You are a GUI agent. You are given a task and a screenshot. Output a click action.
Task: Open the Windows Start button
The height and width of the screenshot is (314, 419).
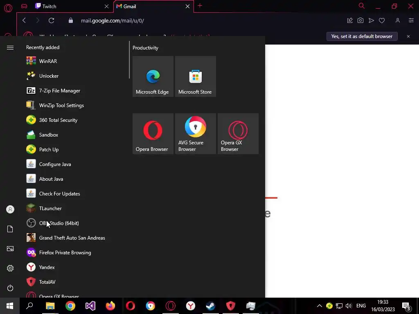(10, 306)
